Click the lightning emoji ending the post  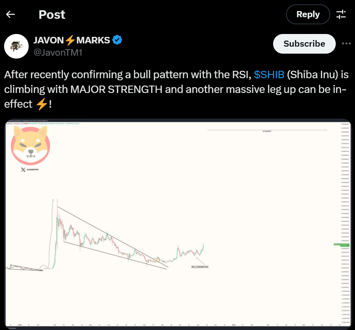coord(41,104)
